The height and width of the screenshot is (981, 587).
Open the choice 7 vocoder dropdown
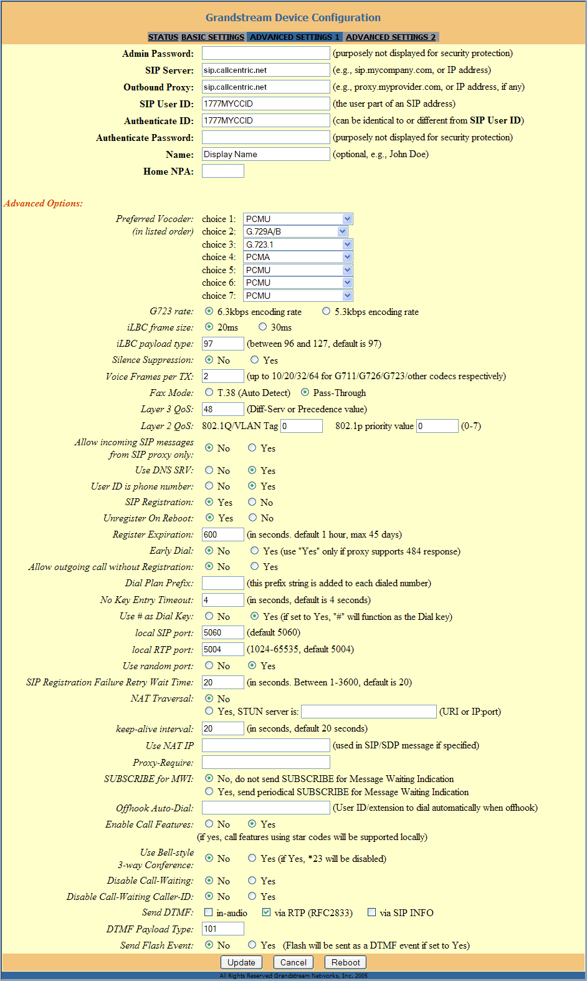[x=298, y=296]
